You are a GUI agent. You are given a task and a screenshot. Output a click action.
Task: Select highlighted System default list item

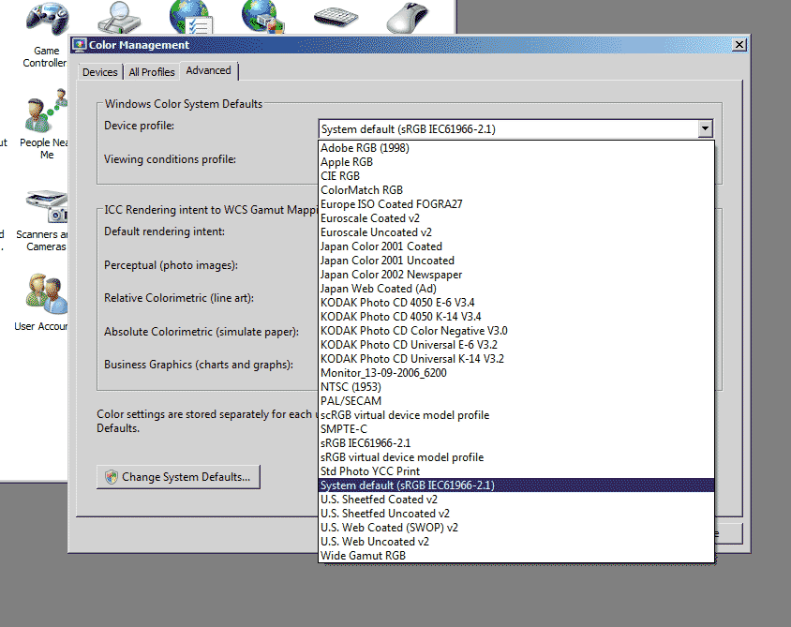[516, 485]
